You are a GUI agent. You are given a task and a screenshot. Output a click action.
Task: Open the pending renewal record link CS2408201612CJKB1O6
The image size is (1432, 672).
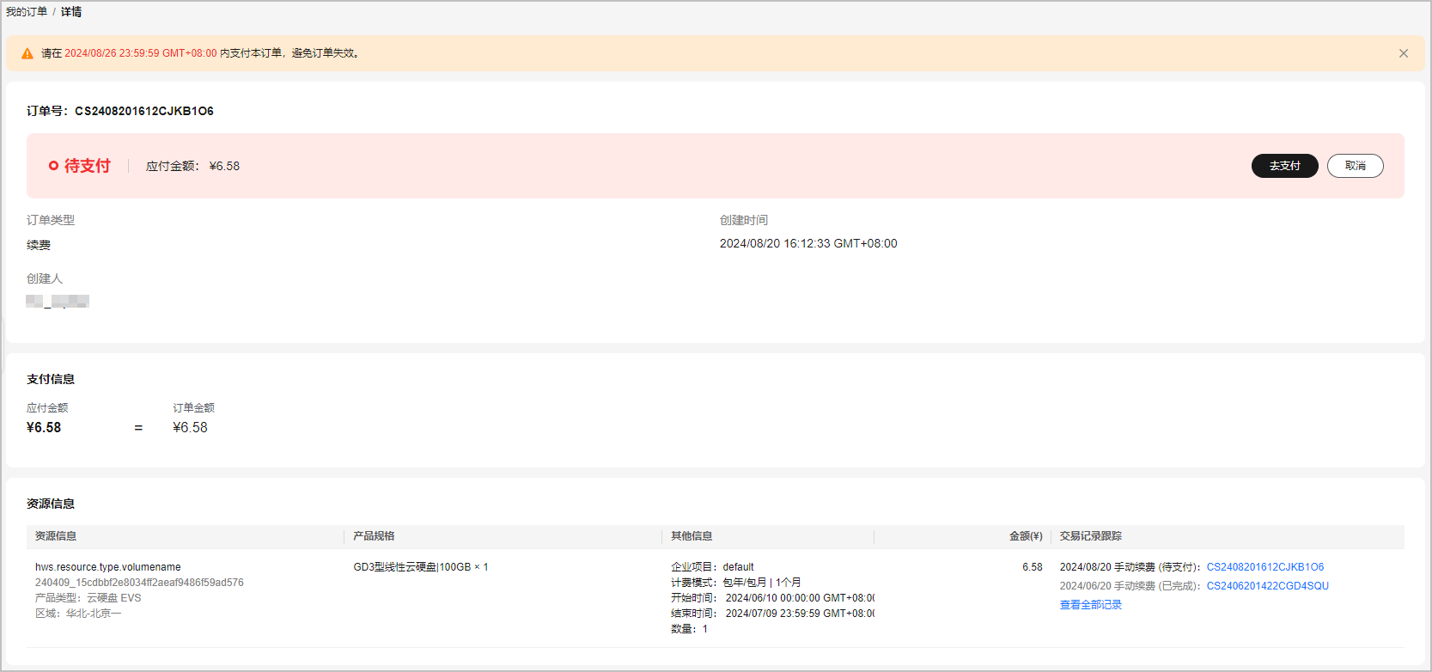1265,567
